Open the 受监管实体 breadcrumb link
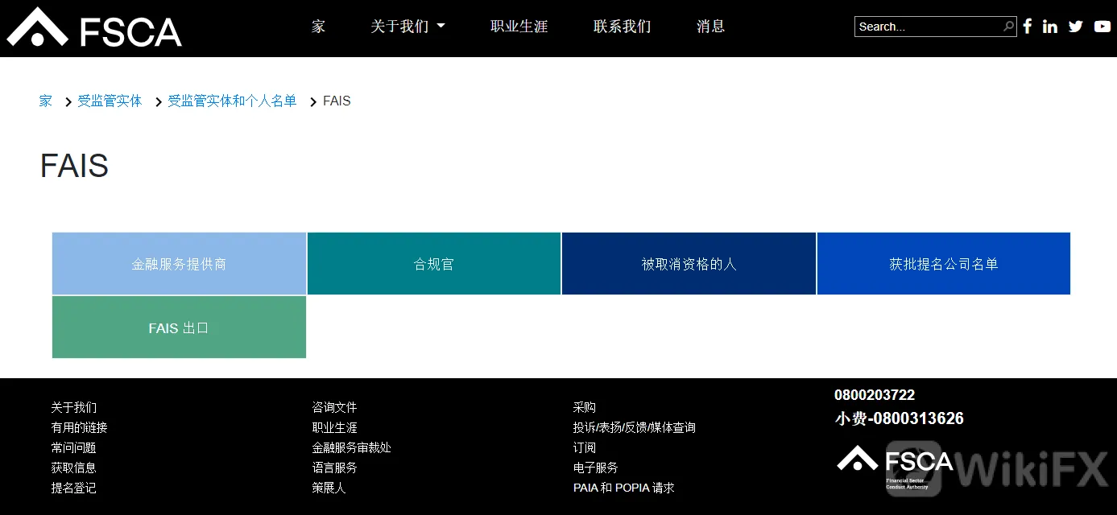 pos(110,101)
